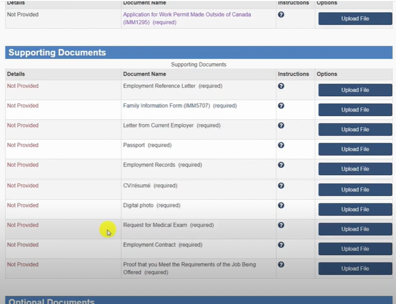Upload file for Request for Medical Exam
This screenshot has height=304, width=396.
(x=355, y=229)
